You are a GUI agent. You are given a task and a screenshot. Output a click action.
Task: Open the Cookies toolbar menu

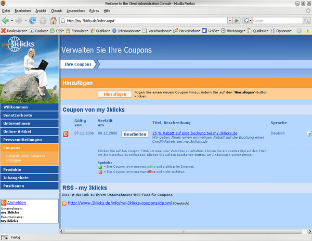39,31
